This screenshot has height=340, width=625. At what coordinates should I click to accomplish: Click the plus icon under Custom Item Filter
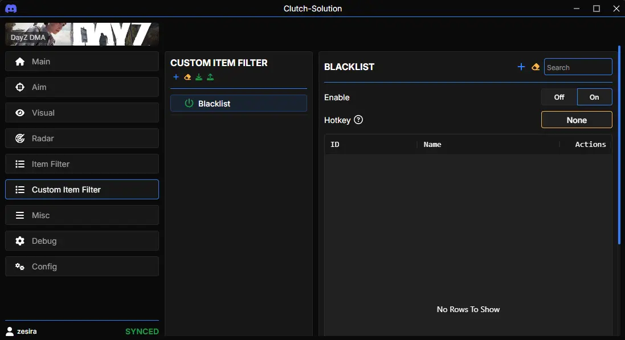click(175, 77)
